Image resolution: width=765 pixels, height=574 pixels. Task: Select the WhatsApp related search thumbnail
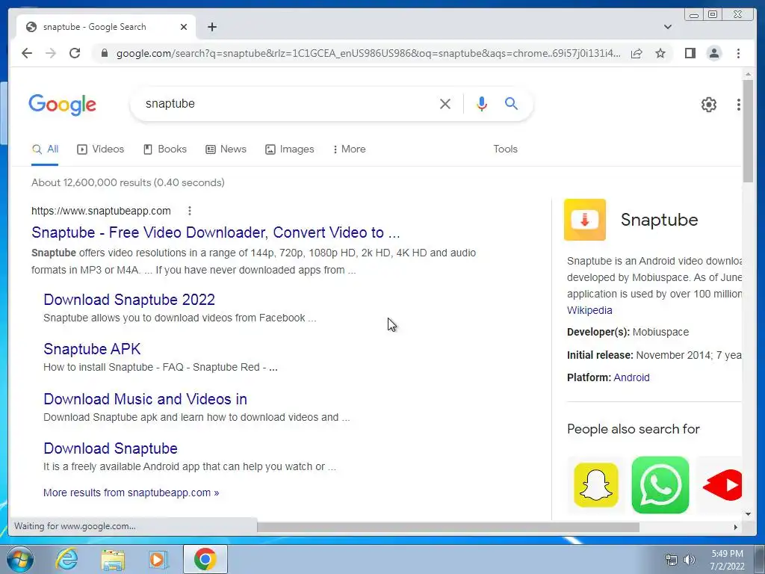(x=660, y=485)
